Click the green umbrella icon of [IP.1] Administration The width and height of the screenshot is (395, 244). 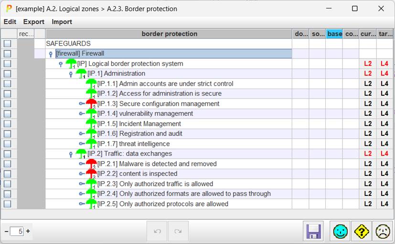tap(81, 73)
